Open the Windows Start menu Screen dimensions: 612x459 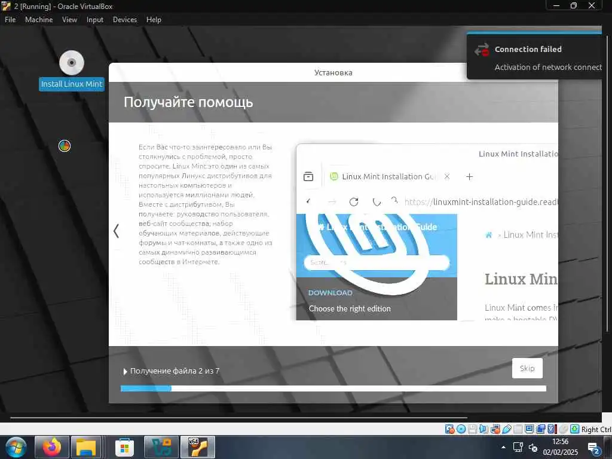16,447
